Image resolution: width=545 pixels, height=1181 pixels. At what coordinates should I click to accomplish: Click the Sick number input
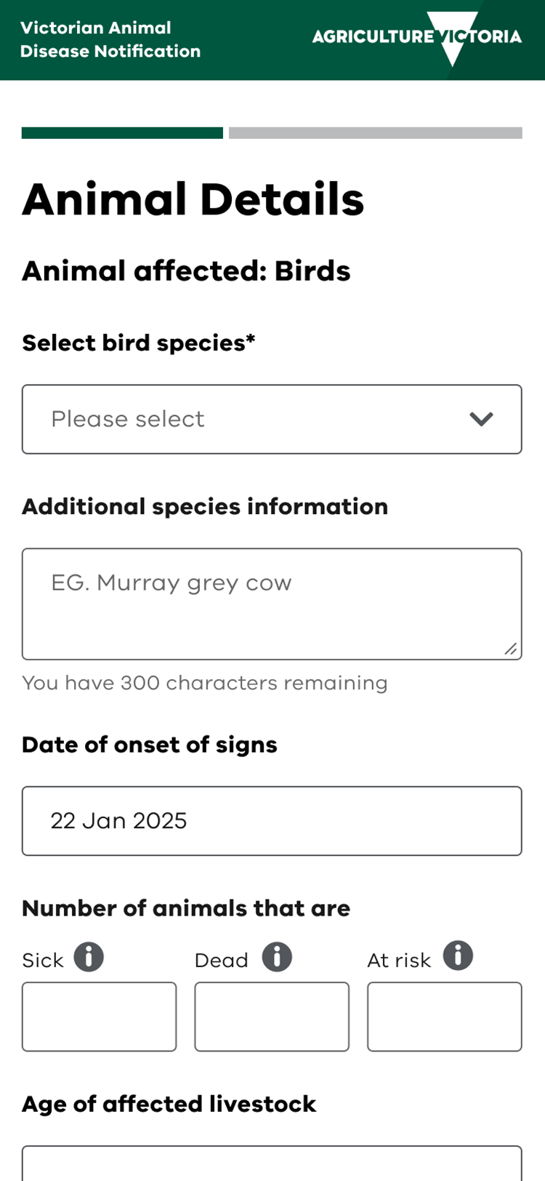pyautogui.click(x=99, y=1016)
